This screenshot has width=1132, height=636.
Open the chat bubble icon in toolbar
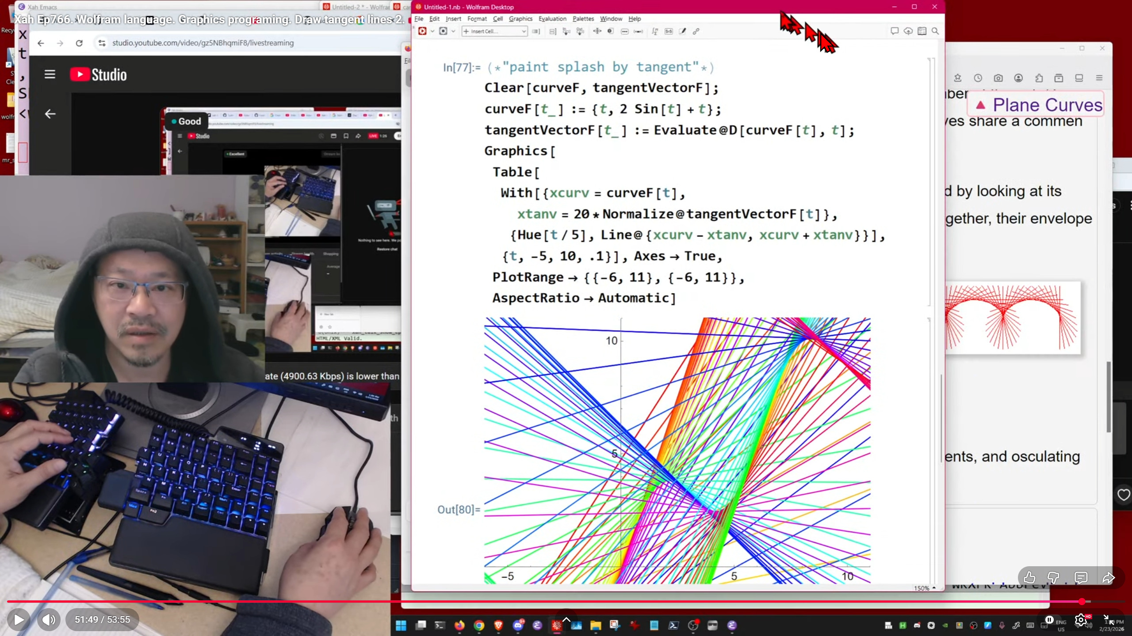(894, 31)
